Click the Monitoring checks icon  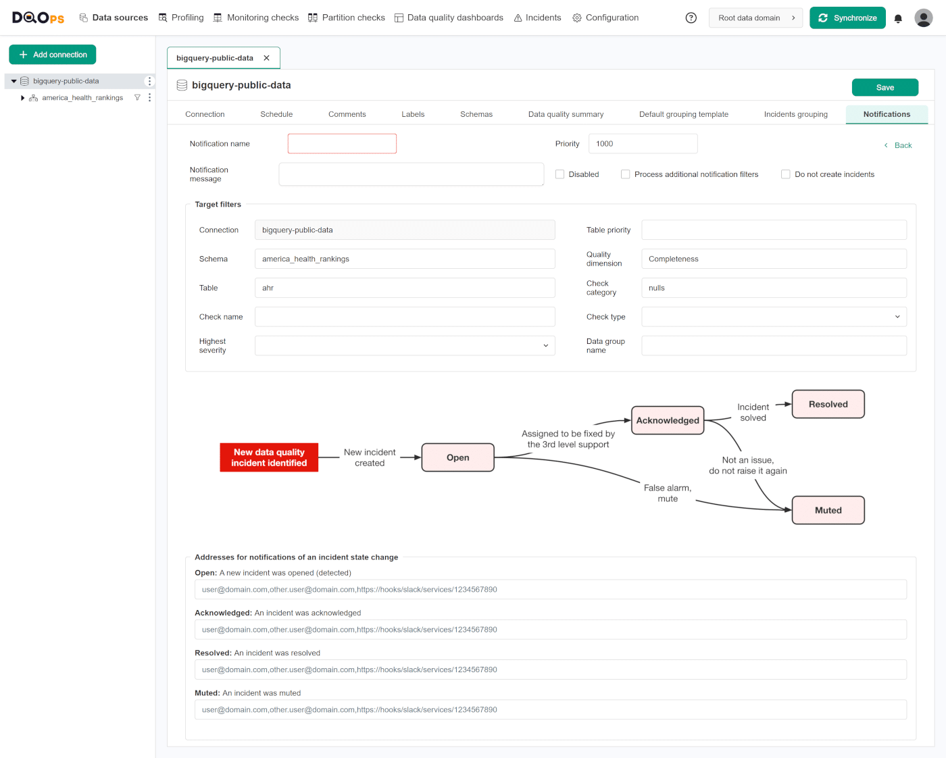tap(218, 18)
